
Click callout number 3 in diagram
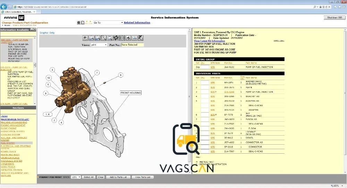tap(52, 70)
